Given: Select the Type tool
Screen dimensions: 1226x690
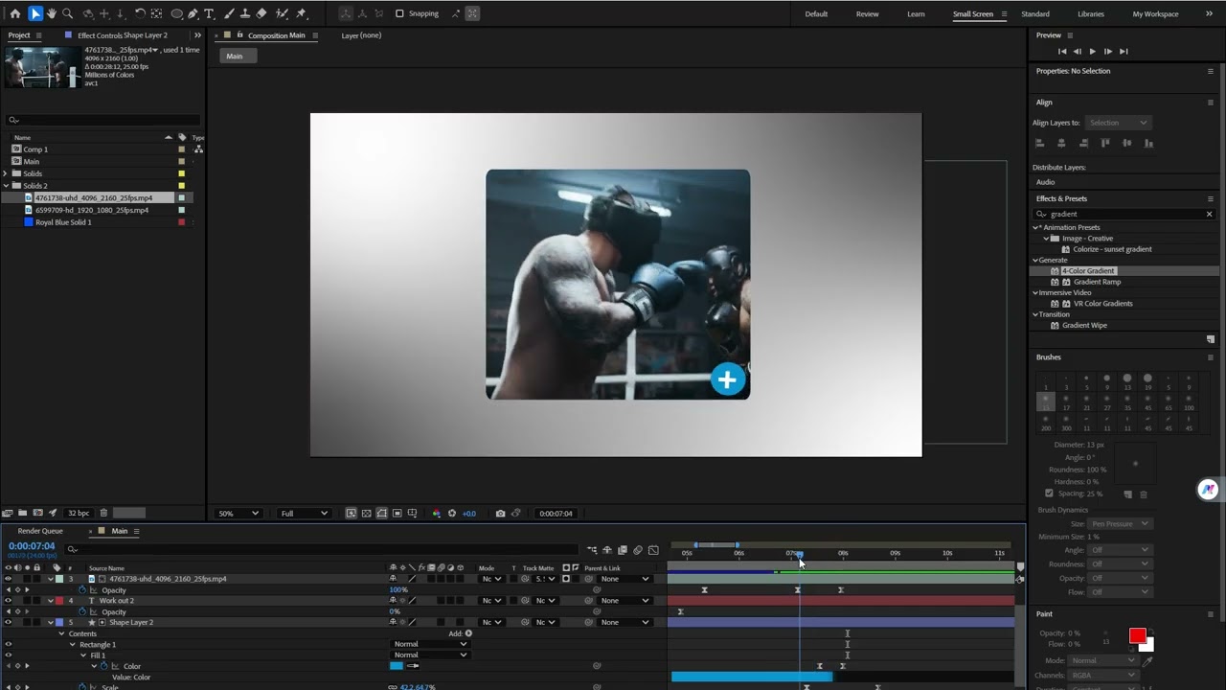Looking at the screenshot, I should (x=209, y=13).
